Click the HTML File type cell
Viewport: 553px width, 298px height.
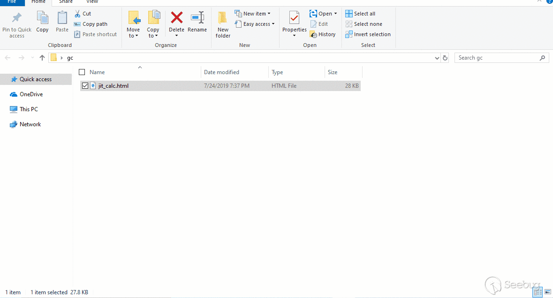click(x=284, y=86)
